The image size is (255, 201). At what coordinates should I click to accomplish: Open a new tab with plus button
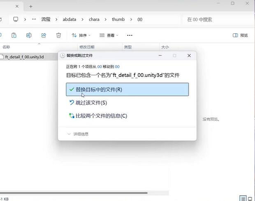point(31,6)
